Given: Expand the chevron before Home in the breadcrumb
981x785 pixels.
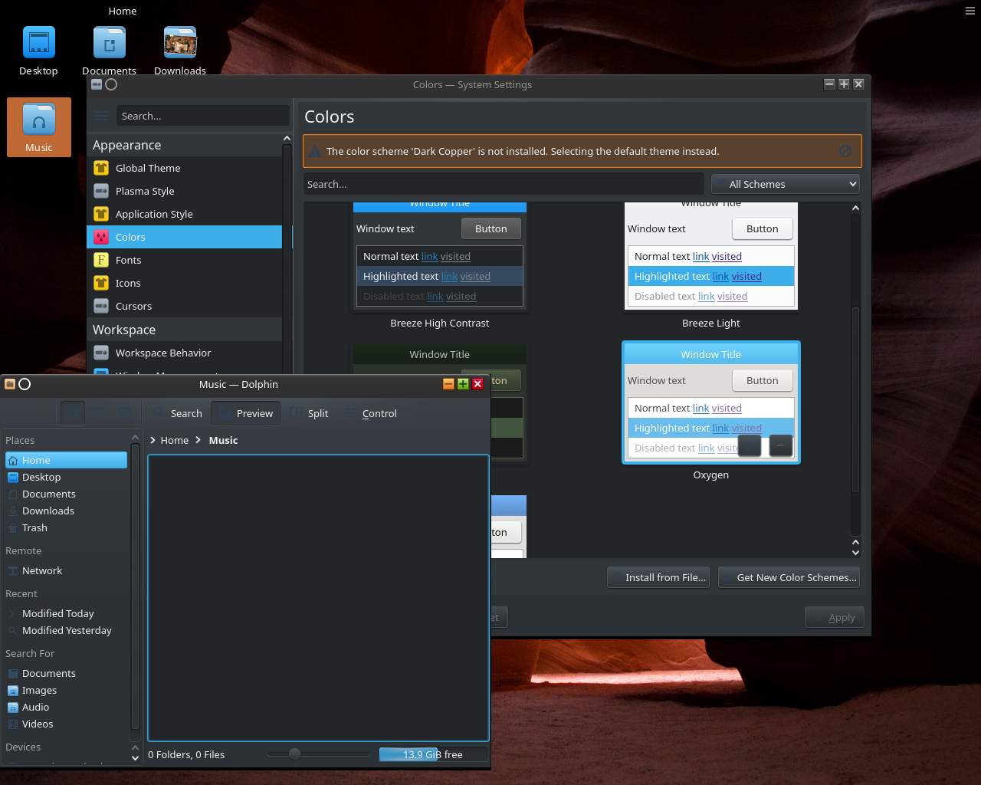Looking at the screenshot, I should tap(153, 440).
